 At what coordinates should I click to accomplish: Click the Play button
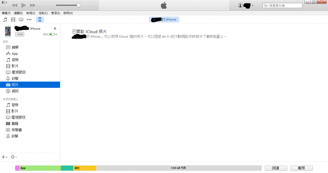pos(24,5)
